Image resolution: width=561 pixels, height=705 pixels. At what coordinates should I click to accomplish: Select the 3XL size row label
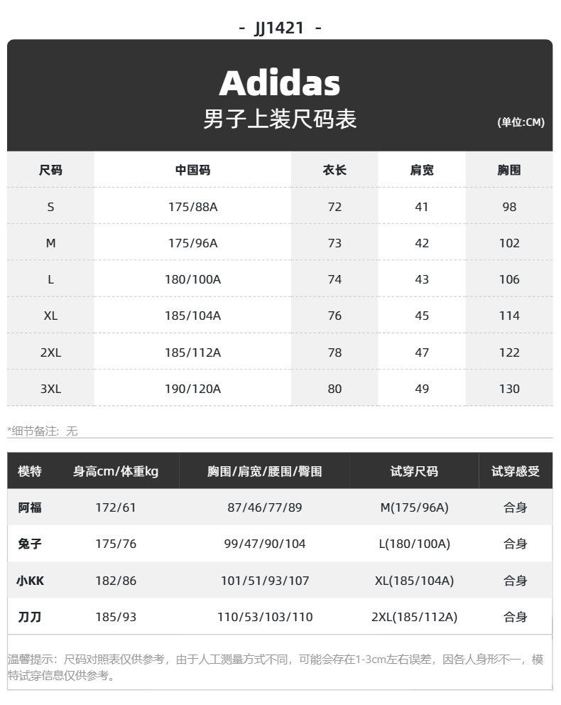tap(50, 389)
